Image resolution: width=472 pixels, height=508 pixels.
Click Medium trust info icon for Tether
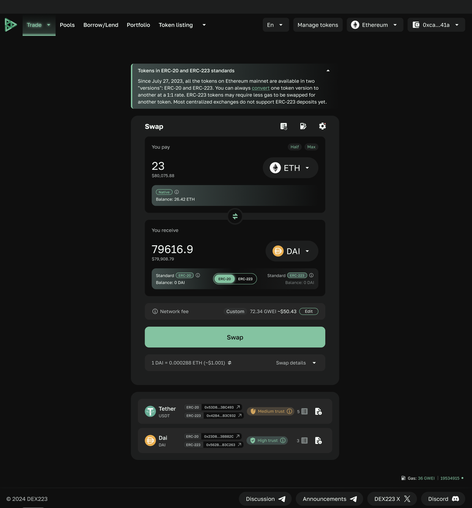click(289, 411)
